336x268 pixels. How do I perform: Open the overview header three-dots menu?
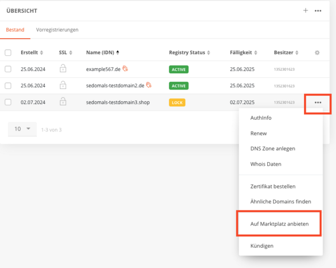click(x=318, y=11)
